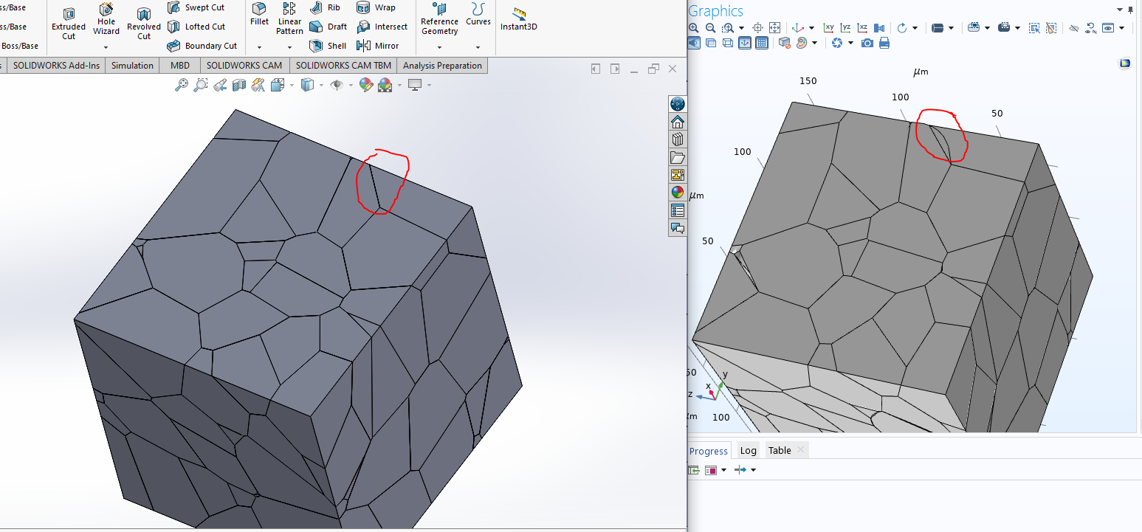
Task: Toggle wireframe rendering in Graphics toolbar
Action: 728,44
